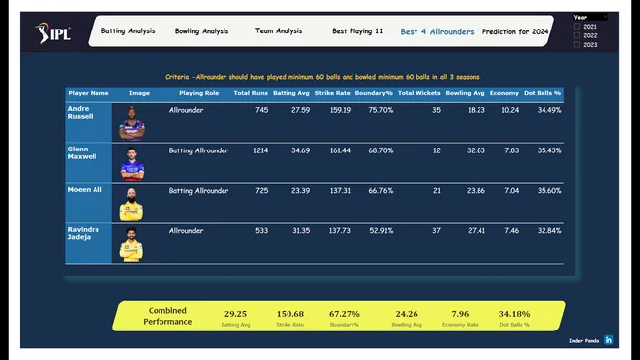640x360 pixels.
Task: Click Glenn Maxwell's dot balls 35.43%
Action: click(549, 150)
